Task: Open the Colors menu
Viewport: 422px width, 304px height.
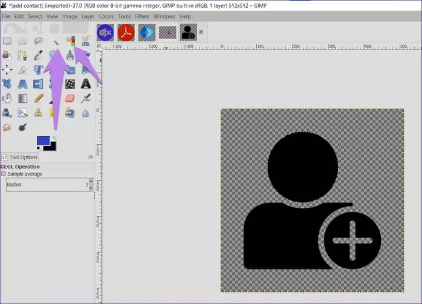Action: pos(105,16)
